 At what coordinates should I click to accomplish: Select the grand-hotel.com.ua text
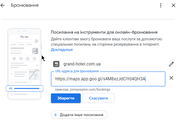(x=82, y=64)
